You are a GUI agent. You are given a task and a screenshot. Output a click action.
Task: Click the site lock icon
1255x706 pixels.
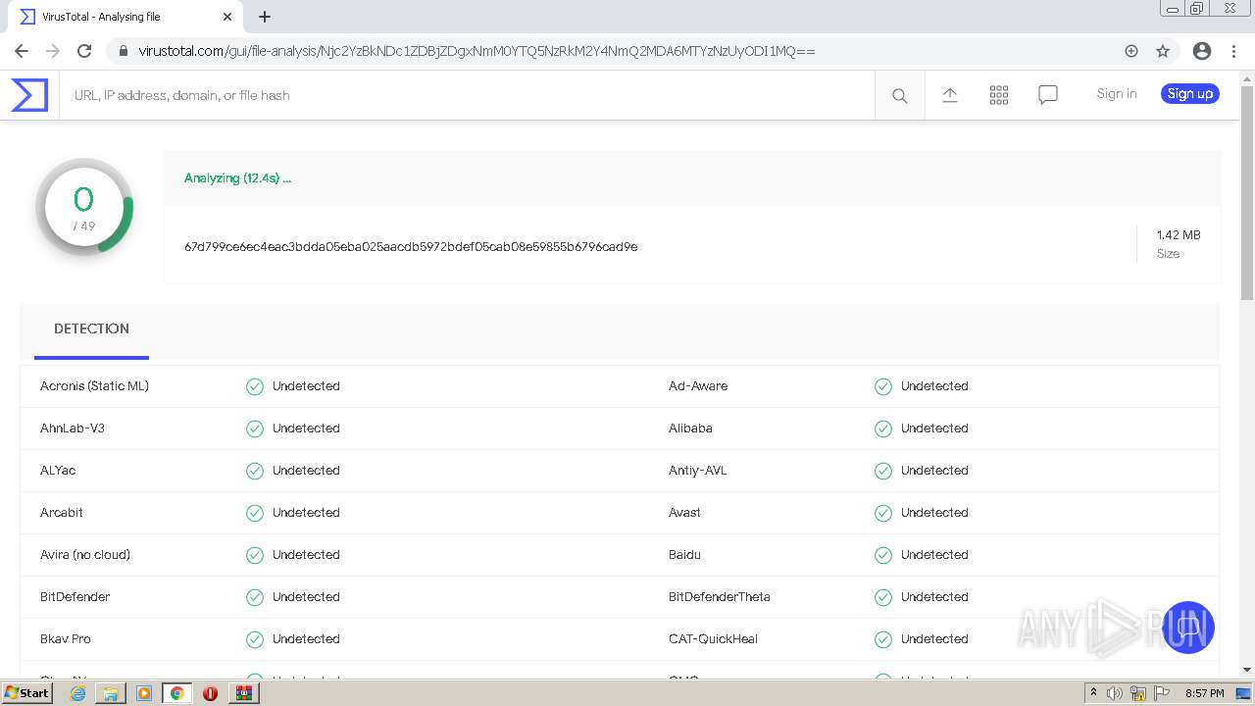(x=123, y=51)
